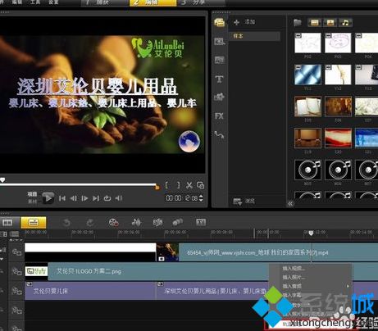378x331 pixels.
Task: Click the Browse icon at library bottom
Action: click(237, 202)
